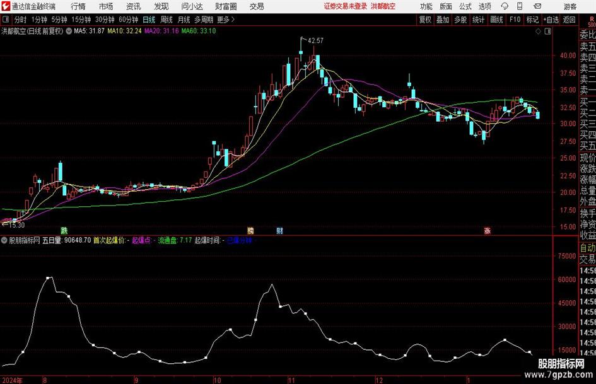Click MA60: 33.10 indicator value
The image size is (596, 384).
pyautogui.click(x=199, y=31)
